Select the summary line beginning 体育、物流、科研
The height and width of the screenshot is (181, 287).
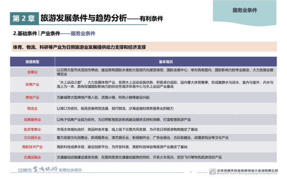(x=80, y=47)
